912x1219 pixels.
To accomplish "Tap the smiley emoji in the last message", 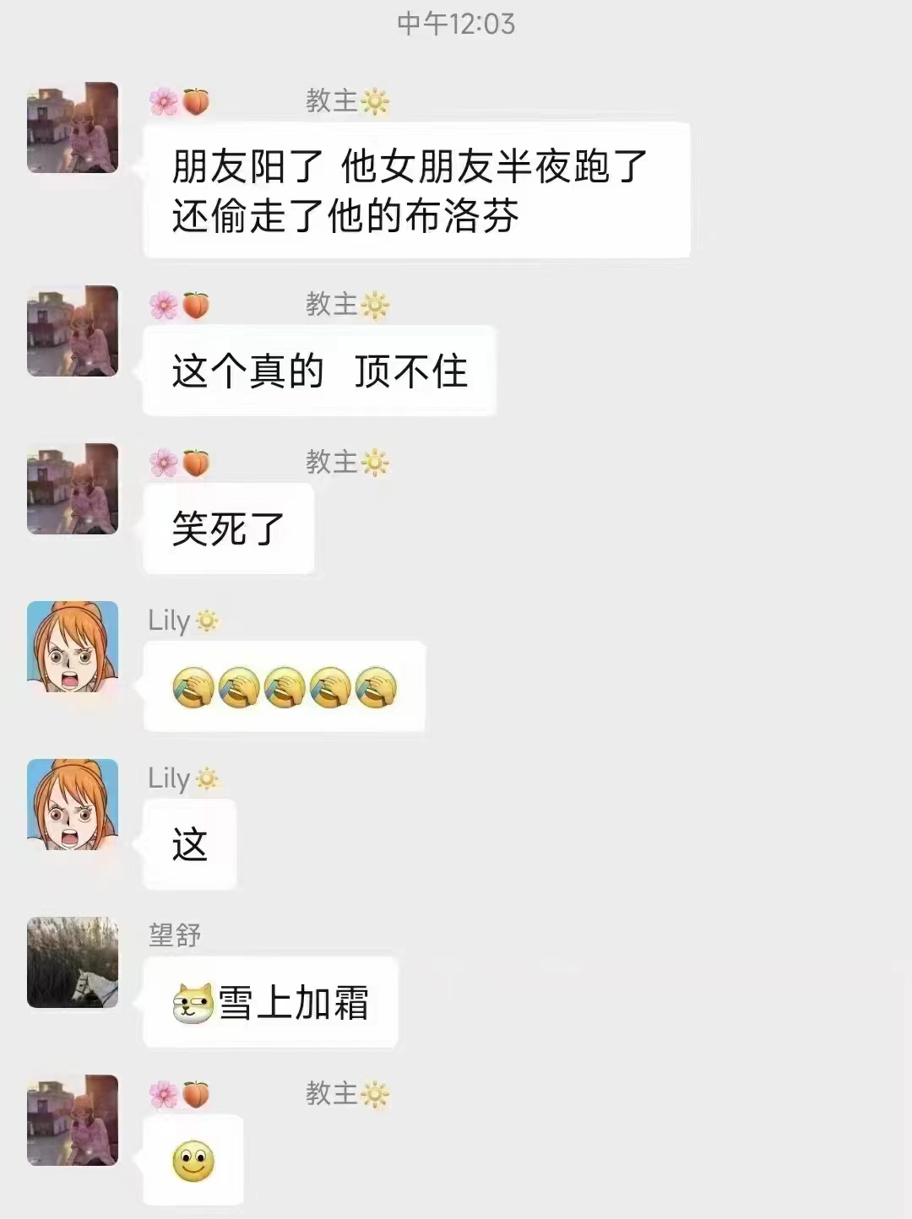I will [x=193, y=1161].
